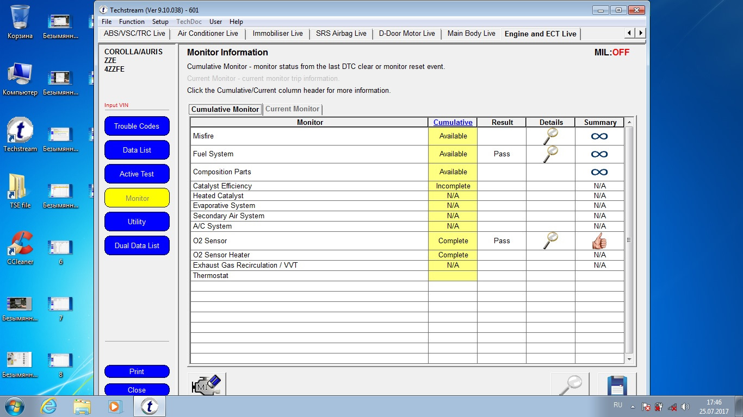
Task: Click the 'Thermostat' monitor row label
Action: tap(210, 276)
